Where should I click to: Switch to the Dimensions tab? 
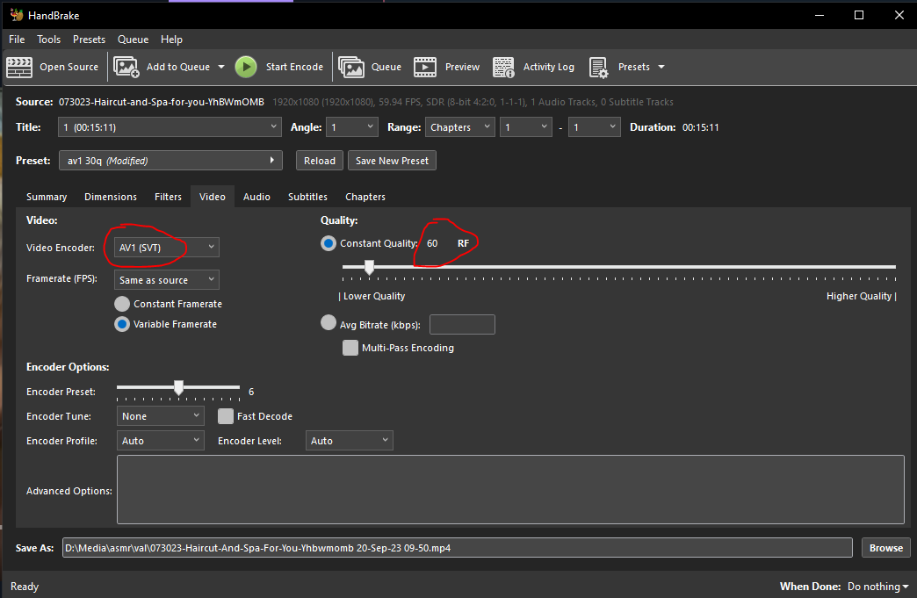tap(111, 197)
